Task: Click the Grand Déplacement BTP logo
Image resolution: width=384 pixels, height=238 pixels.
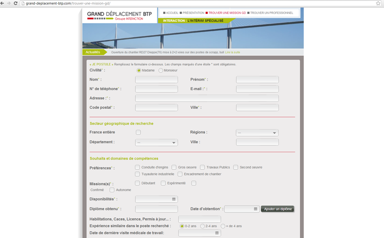Action: tap(120, 15)
